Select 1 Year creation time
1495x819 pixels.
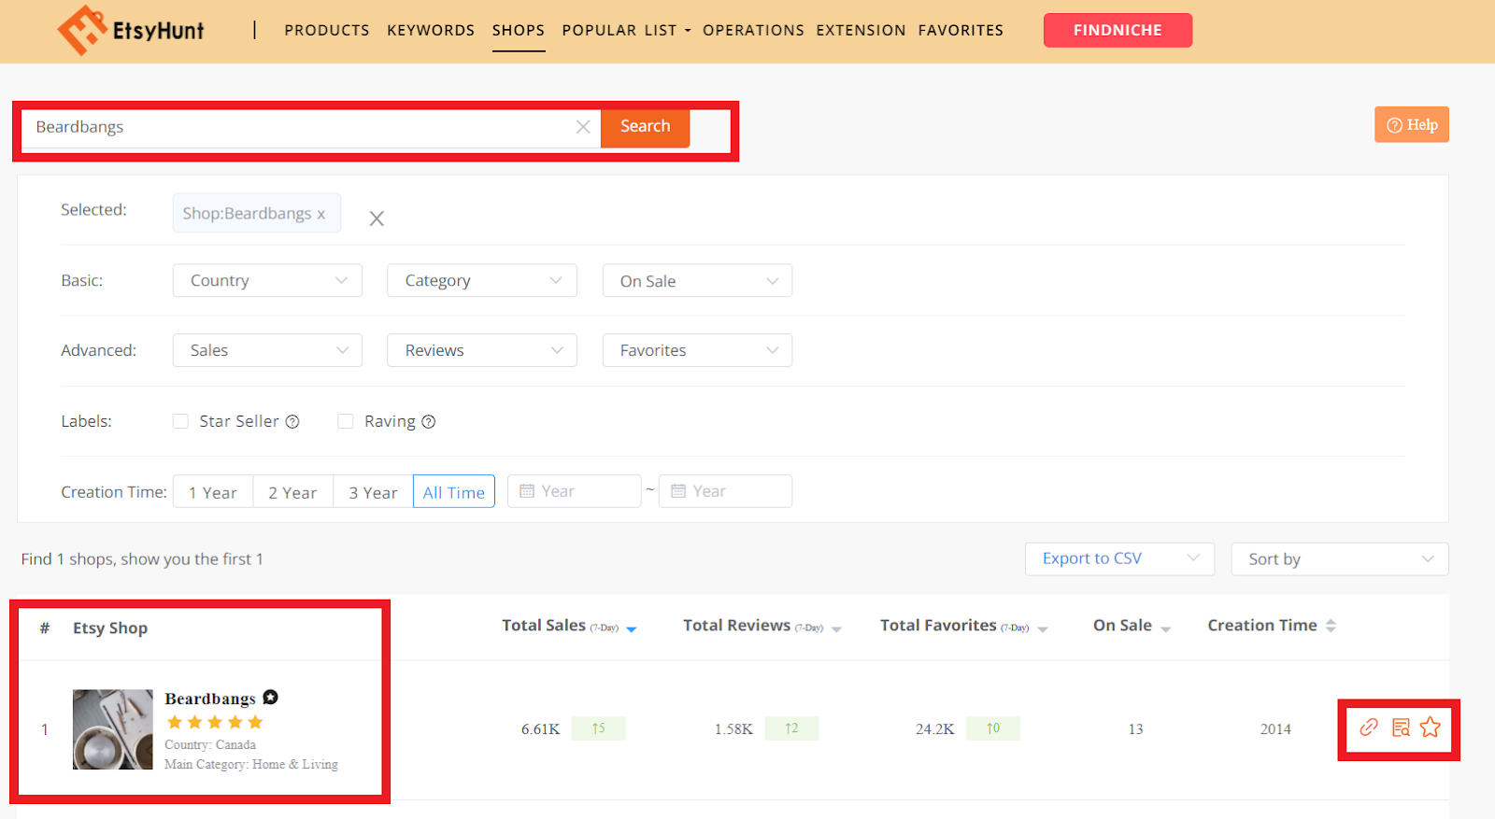coord(213,492)
